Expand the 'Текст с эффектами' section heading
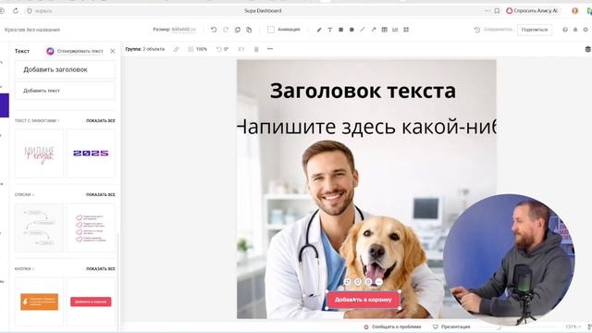Viewport: 592px width, 333px height. coord(37,121)
